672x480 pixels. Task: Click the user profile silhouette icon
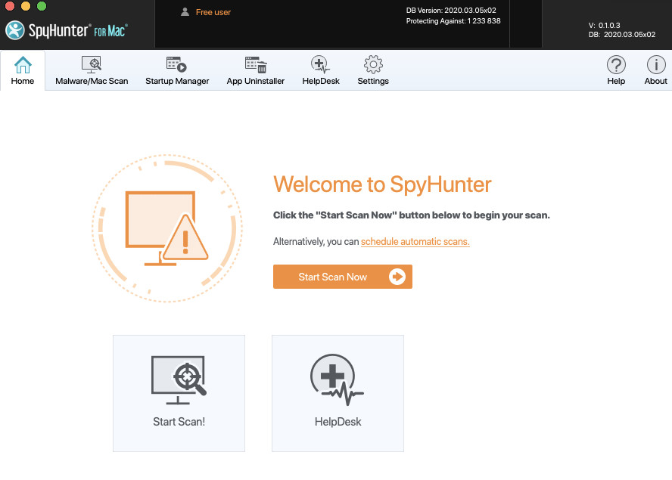185,12
